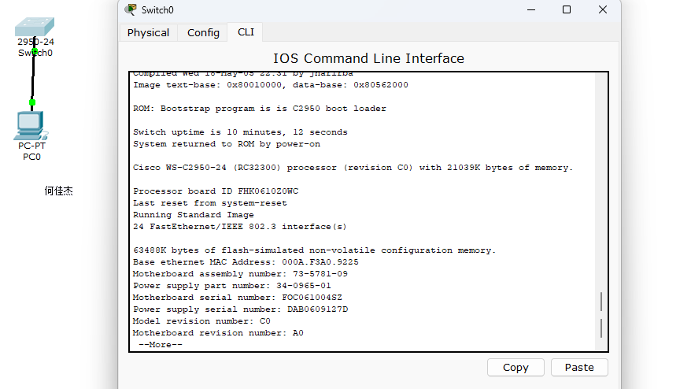
Task: Click the 'Switch uptime is 10 minutes' line
Action: [x=240, y=132]
